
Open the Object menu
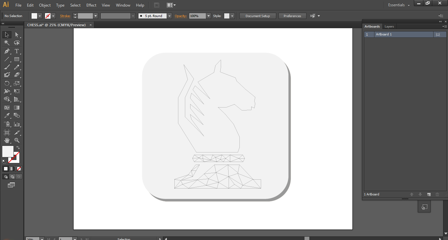pos(45,5)
